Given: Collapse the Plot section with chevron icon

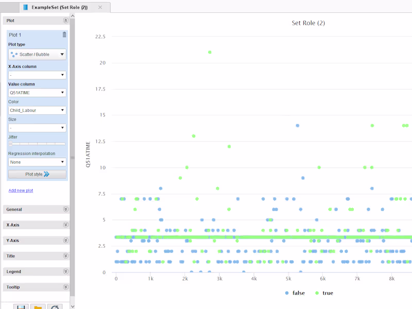Looking at the screenshot, I should 66,21.
